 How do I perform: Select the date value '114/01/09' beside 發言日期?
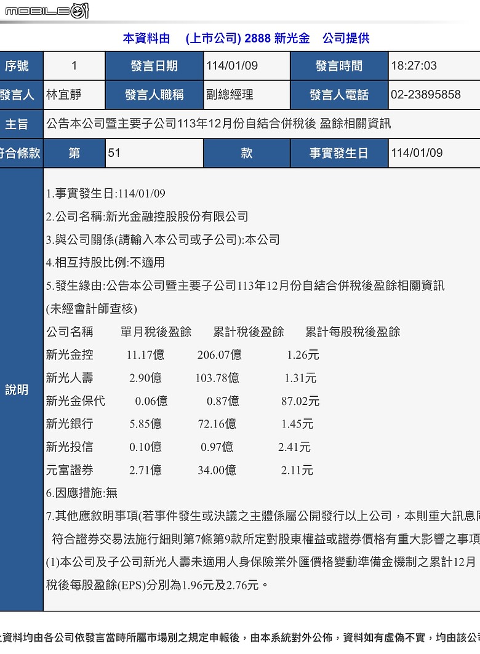tap(232, 65)
